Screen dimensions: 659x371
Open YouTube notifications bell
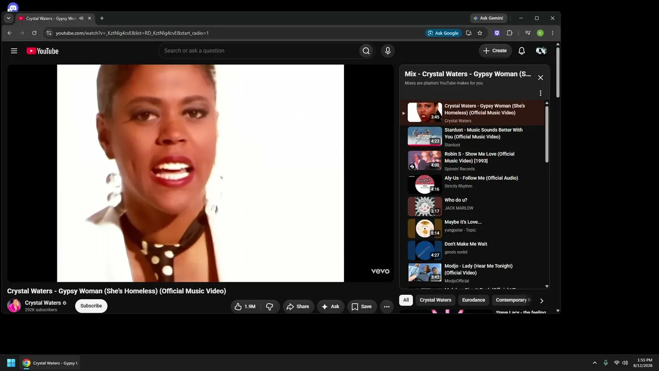[x=522, y=50]
